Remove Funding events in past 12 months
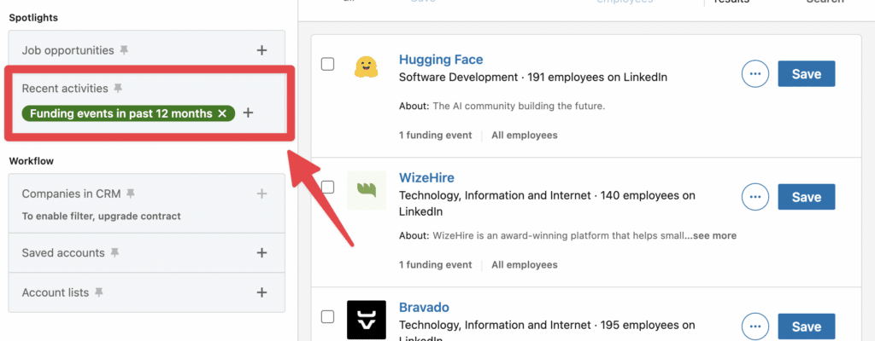Image resolution: width=875 pixels, height=341 pixels. (x=222, y=113)
